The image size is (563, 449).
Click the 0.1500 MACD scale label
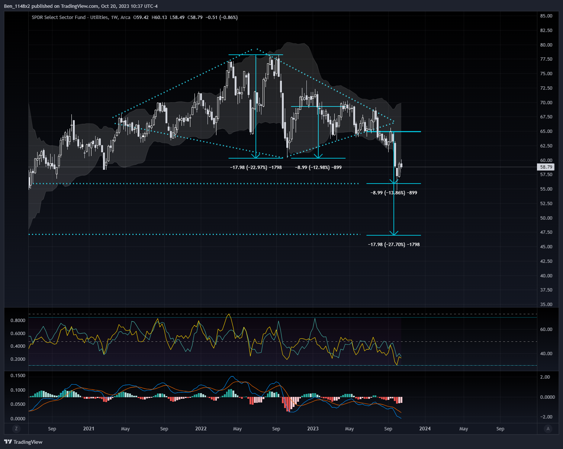[x=18, y=376]
